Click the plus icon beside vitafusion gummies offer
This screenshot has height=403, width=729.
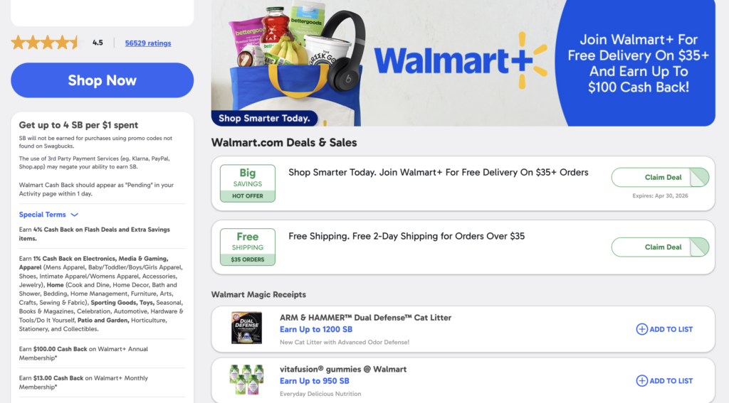(x=641, y=381)
